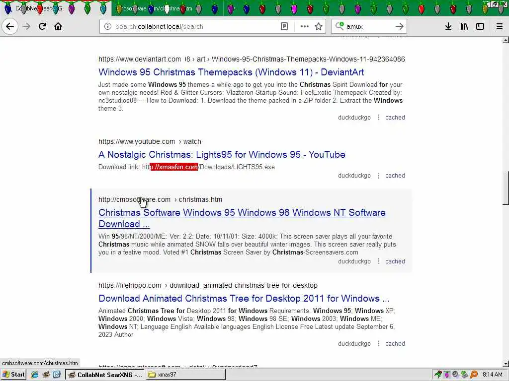Viewport: 509px width, 381px height.
Task: Open the Windows Start menu
Action: [13, 375]
